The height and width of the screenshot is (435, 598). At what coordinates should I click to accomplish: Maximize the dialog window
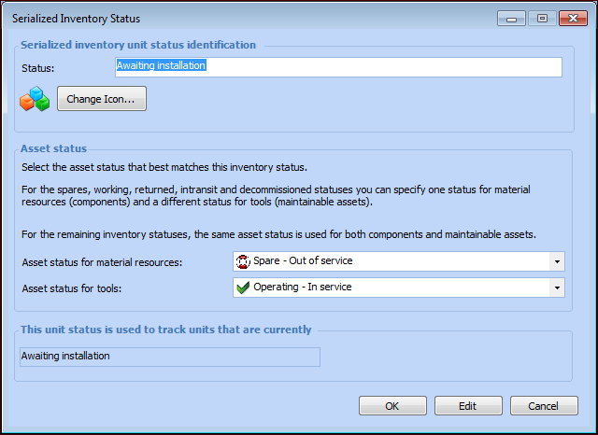coord(540,17)
